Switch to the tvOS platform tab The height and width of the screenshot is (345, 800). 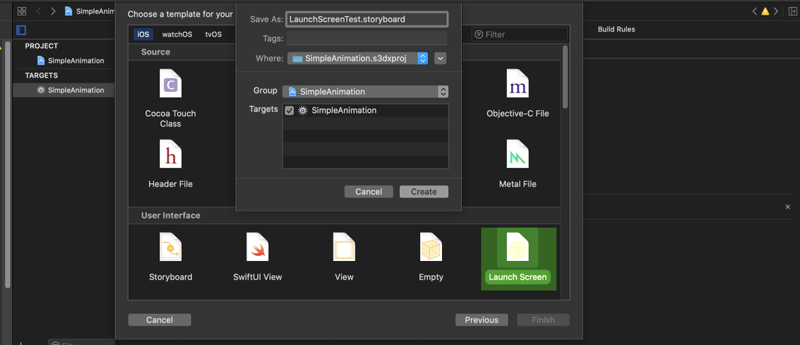(213, 34)
